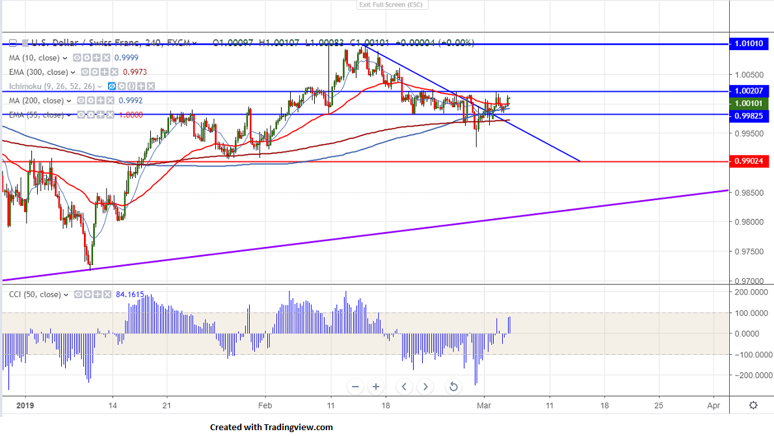Click the MA (200) value 0.9992
Screen dimensions: 774x436
point(131,100)
